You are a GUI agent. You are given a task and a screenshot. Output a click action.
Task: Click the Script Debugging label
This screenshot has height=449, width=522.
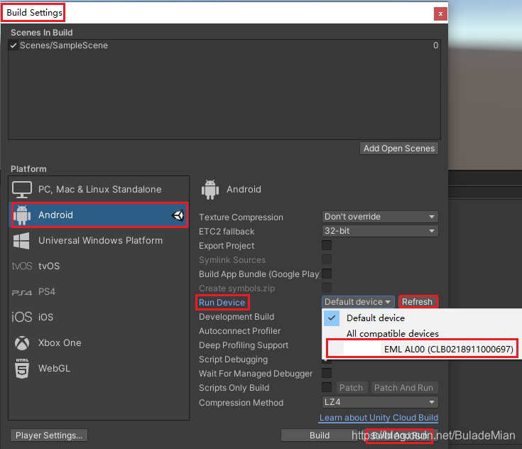click(x=234, y=359)
